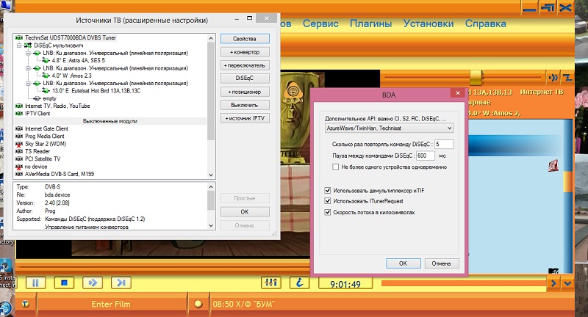Click the down arrow next to seek bar

567,283
